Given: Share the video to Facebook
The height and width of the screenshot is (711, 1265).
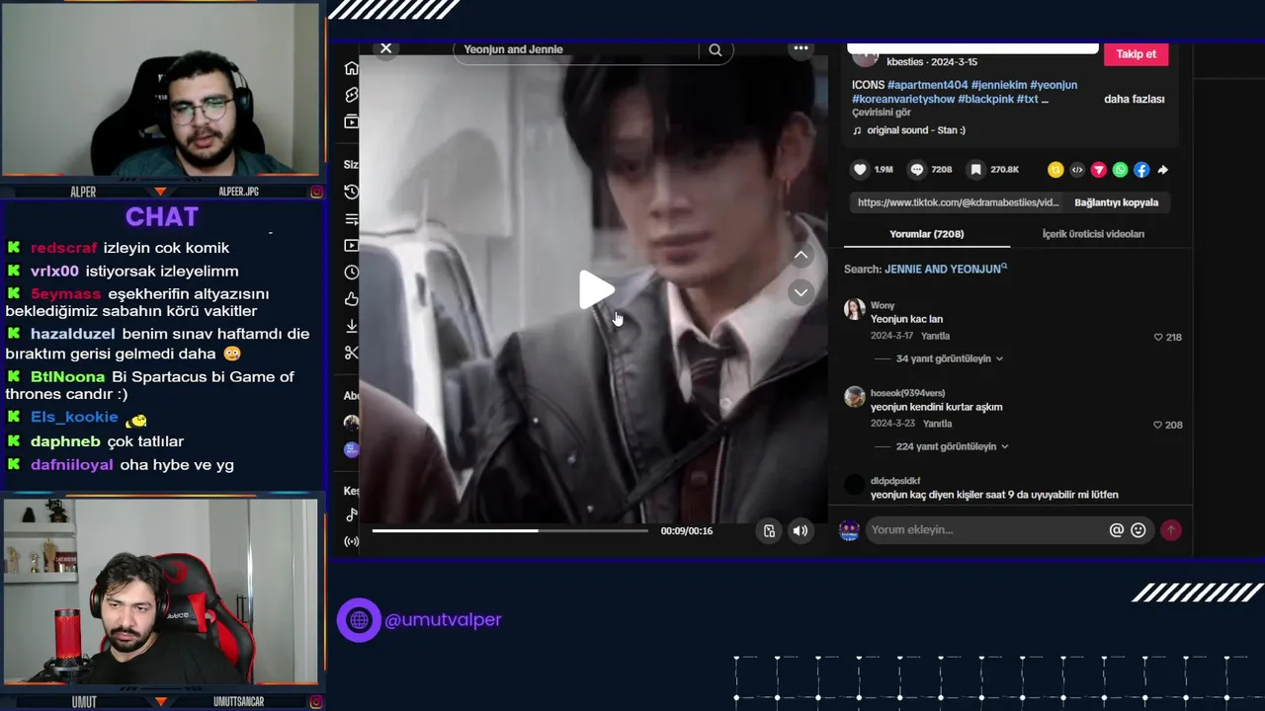Looking at the screenshot, I should tap(1141, 170).
